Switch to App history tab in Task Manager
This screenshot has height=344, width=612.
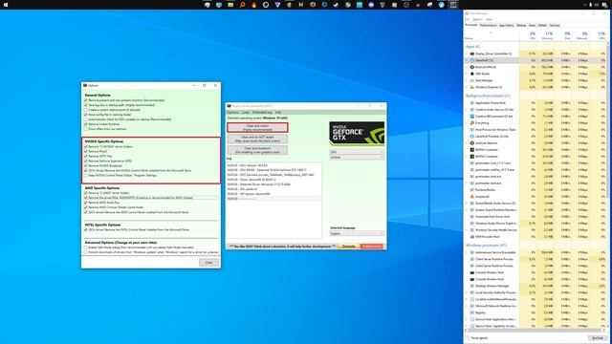click(x=507, y=26)
